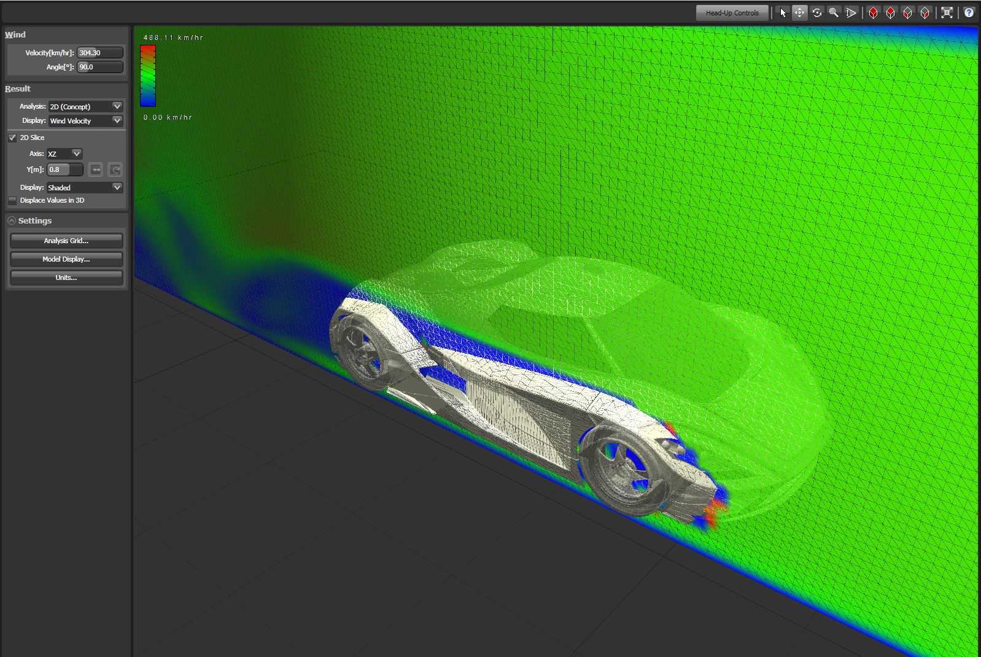Adjust the Y[m] slice position slider
This screenshot has height=657, width=981.
tap(65, 169)
